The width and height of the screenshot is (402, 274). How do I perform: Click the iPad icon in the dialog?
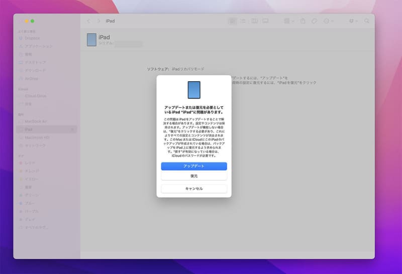pos(194,90)
